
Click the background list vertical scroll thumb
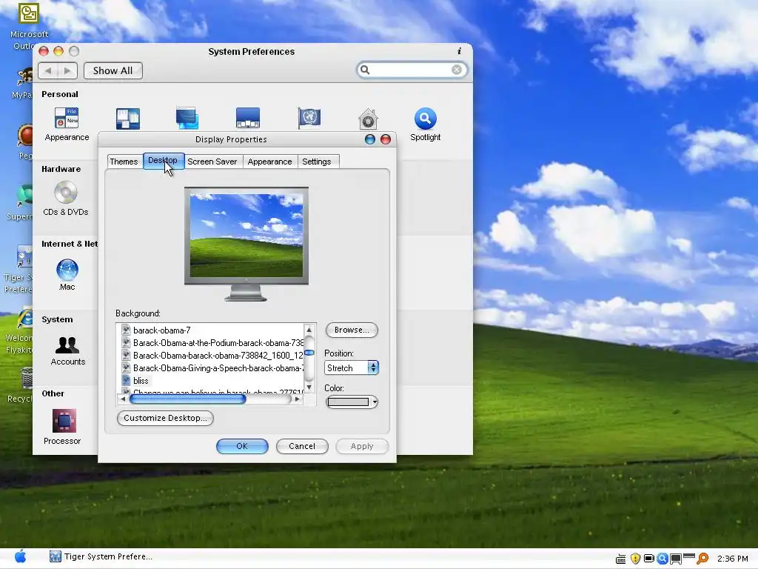tap(309, 353)
